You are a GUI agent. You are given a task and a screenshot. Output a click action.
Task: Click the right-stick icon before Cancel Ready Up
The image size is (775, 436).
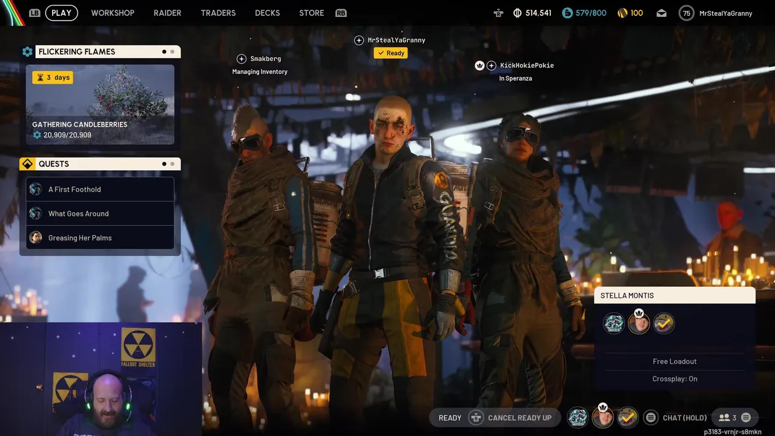point(476,418)
